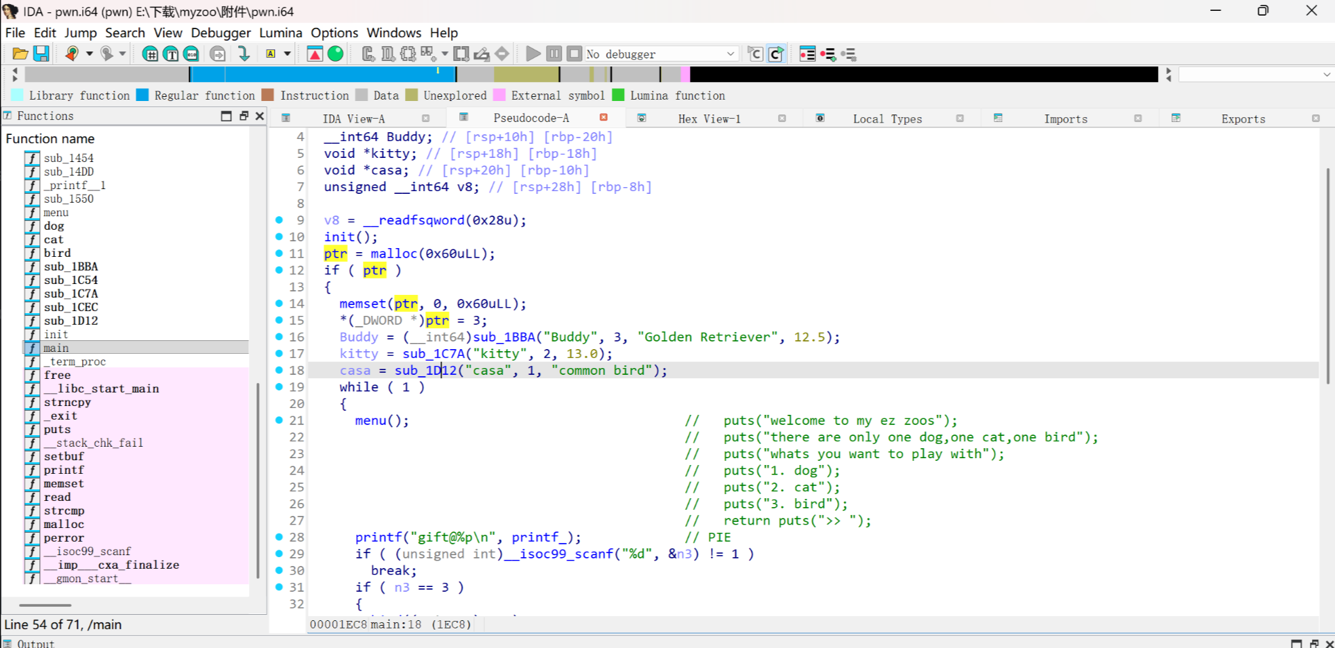Open the Debugger menu
This screenshot has width=1335, height=648.
(220, 33)
